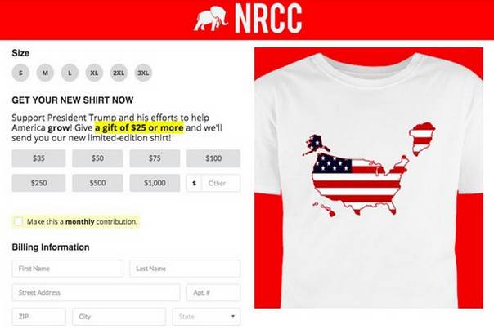Choose size L for the shirt
Viewport: 494px width, 329px height.
tap(70, 73)
